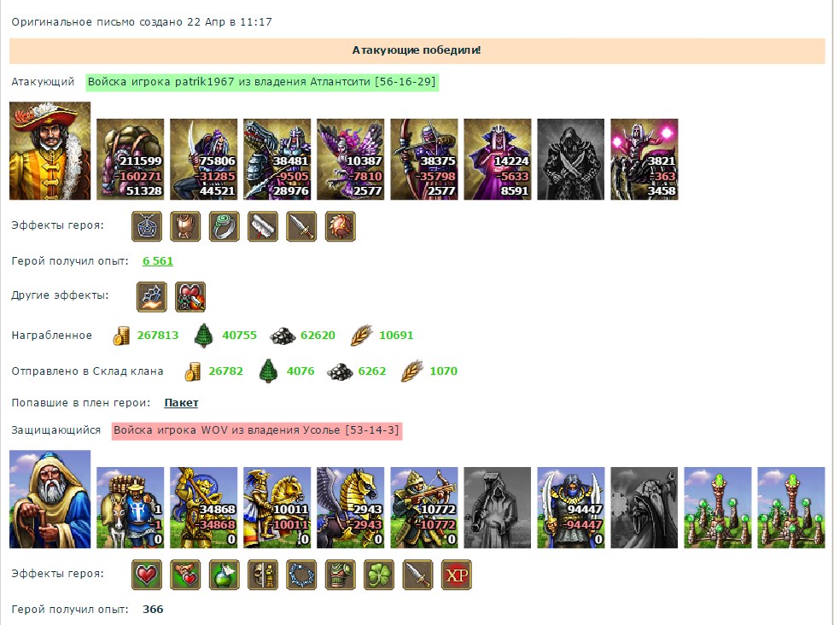
Task: Click the gold coins icon beside looted 267813
Action: click(121, 336)
